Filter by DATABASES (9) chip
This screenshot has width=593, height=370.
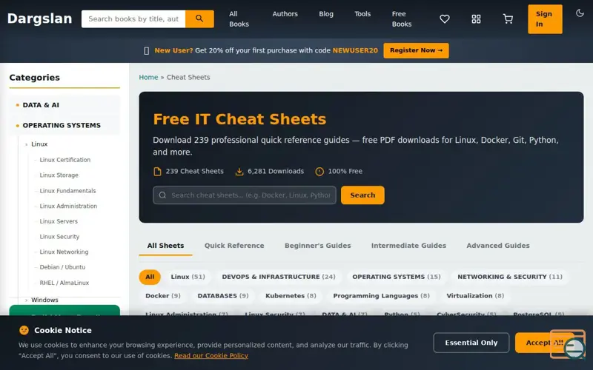[x=223, y=295]
